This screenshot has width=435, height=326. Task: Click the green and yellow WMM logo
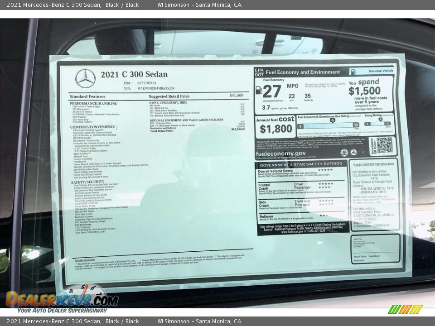click(x=405, y=309)
